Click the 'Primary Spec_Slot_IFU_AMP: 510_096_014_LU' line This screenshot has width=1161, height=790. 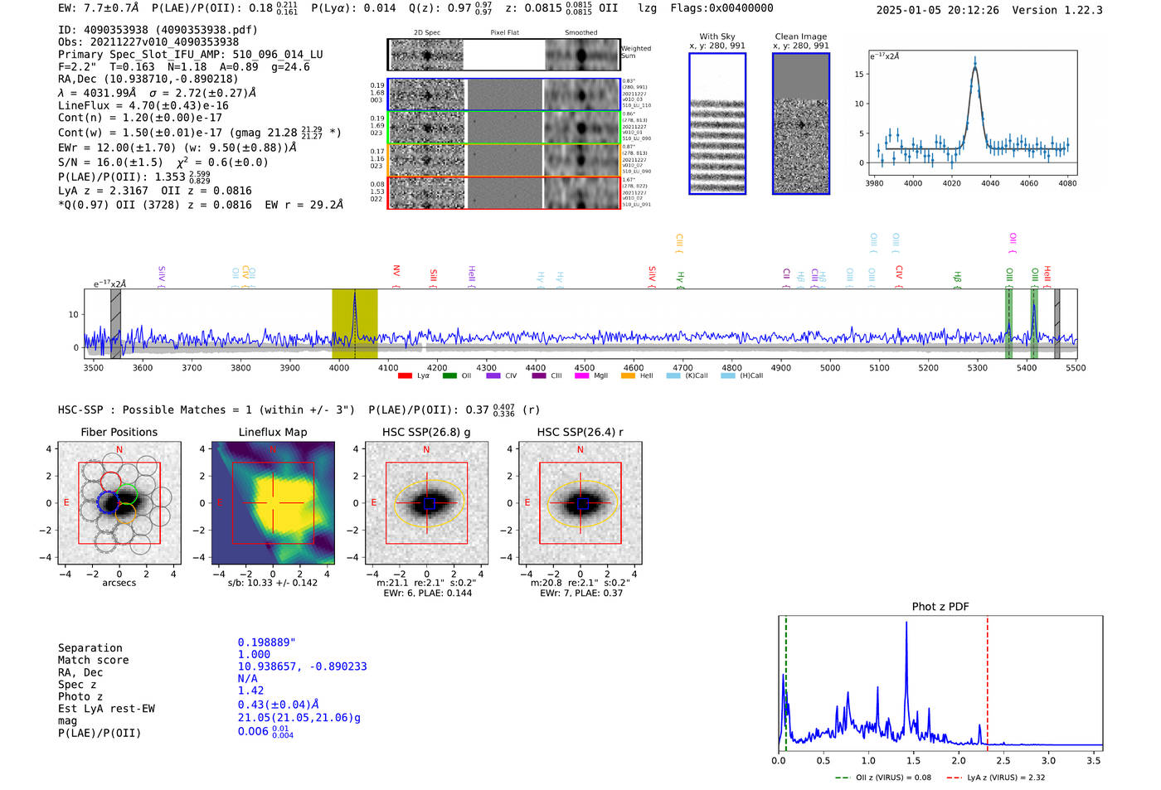pos(191,55)
